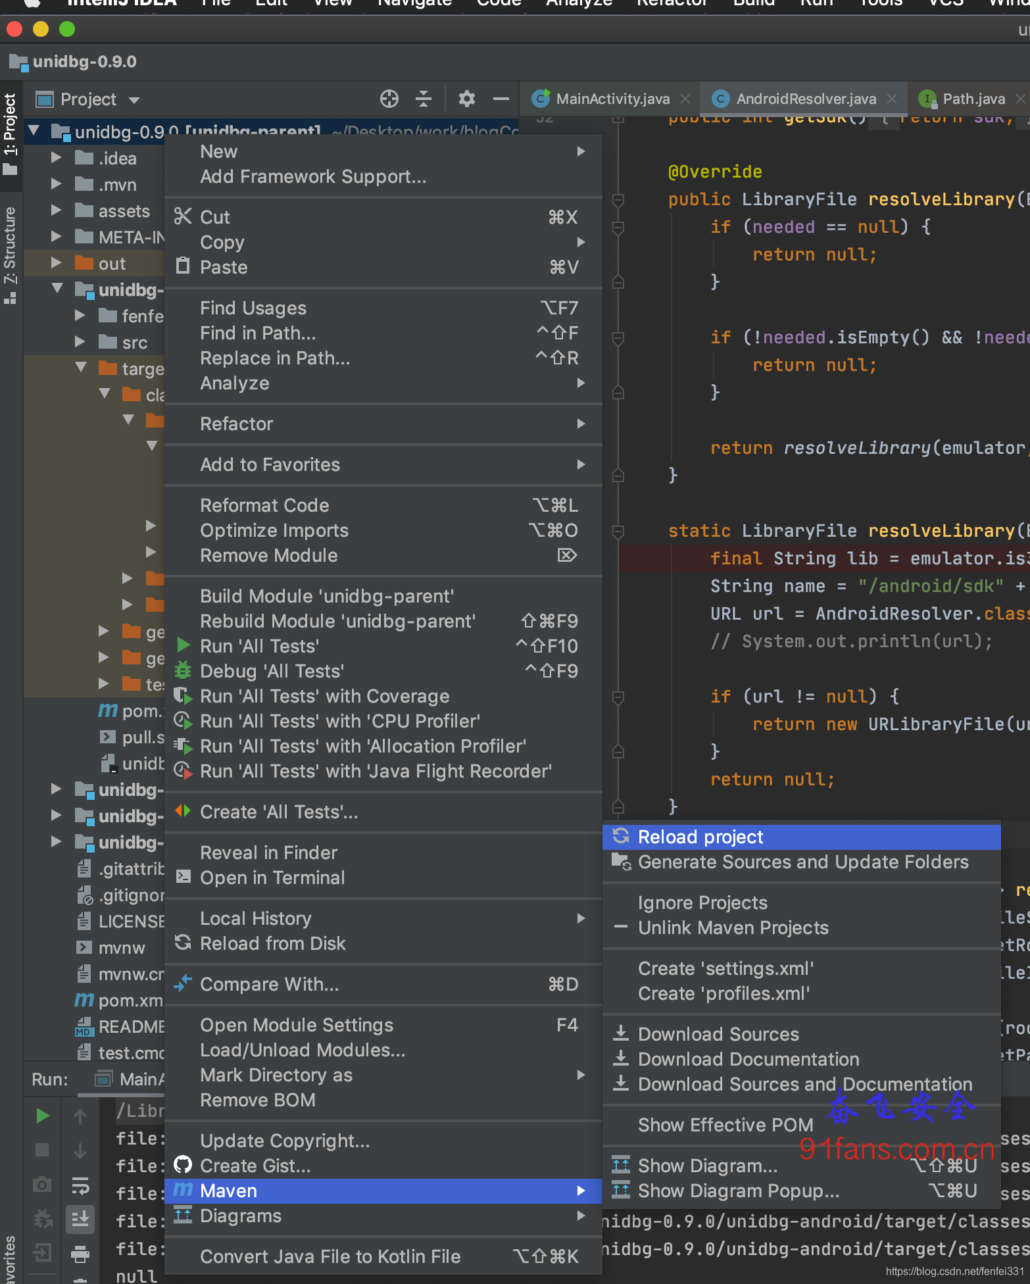Screen dimensions: 1030x1284
Task: Open the Refactor submenu
Action: [x=383, y=424]
